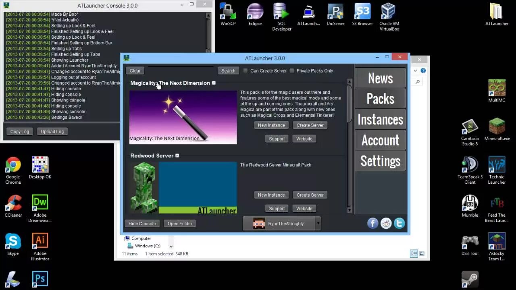Click Website for Redwood Server
The width and height of the screenshot is (516, 290).
[304, 209]
